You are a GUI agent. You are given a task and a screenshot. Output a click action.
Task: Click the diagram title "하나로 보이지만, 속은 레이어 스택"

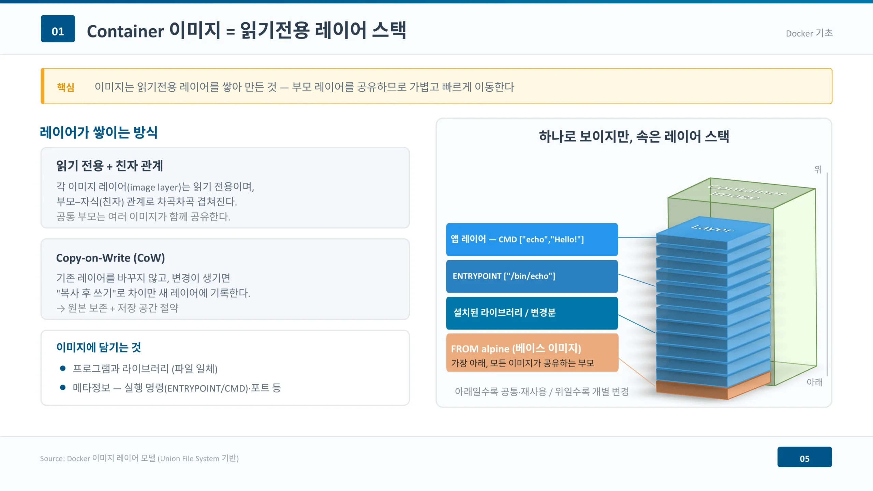pos(634,136)
